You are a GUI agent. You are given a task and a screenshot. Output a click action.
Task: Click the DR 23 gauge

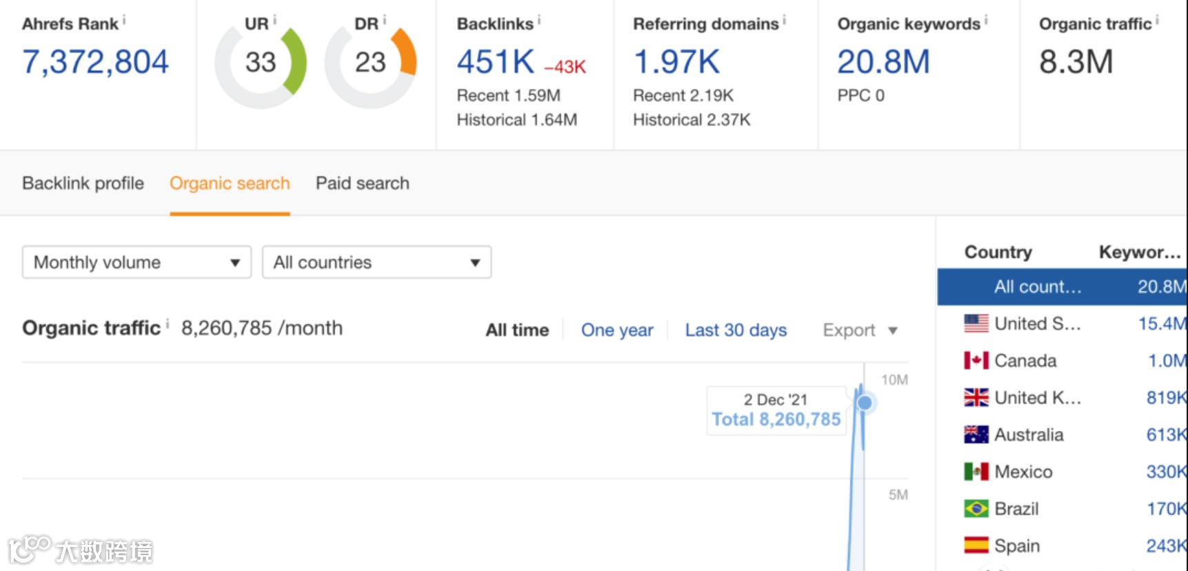tap(370, 63)
